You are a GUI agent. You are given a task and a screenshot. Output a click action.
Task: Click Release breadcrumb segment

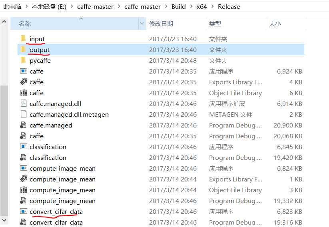pyautogui.click(x=229, y=7)
